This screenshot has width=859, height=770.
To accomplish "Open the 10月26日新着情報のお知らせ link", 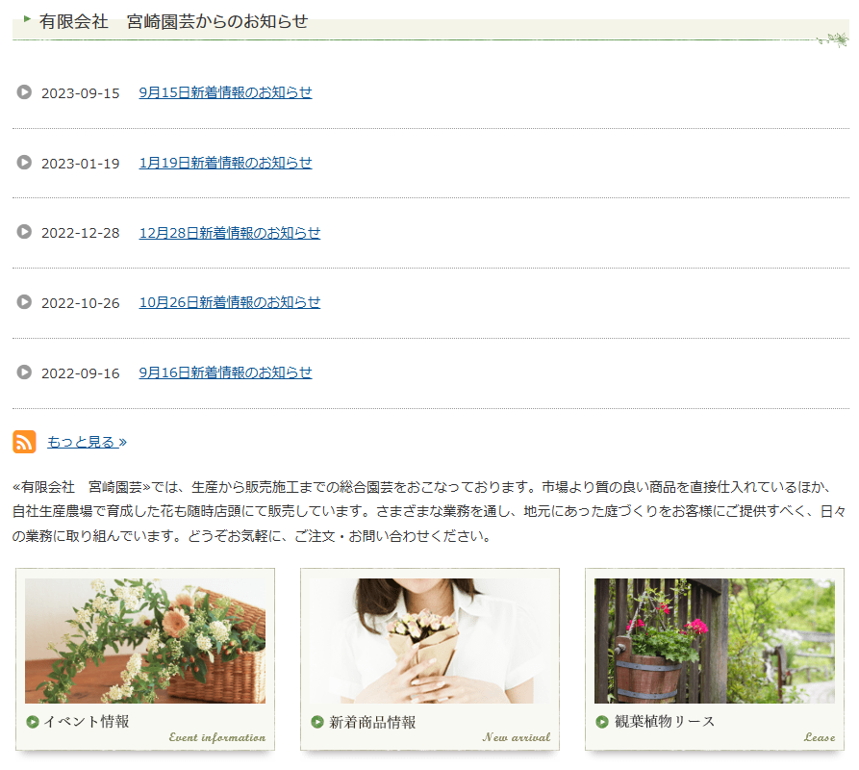I will point(230,302).
